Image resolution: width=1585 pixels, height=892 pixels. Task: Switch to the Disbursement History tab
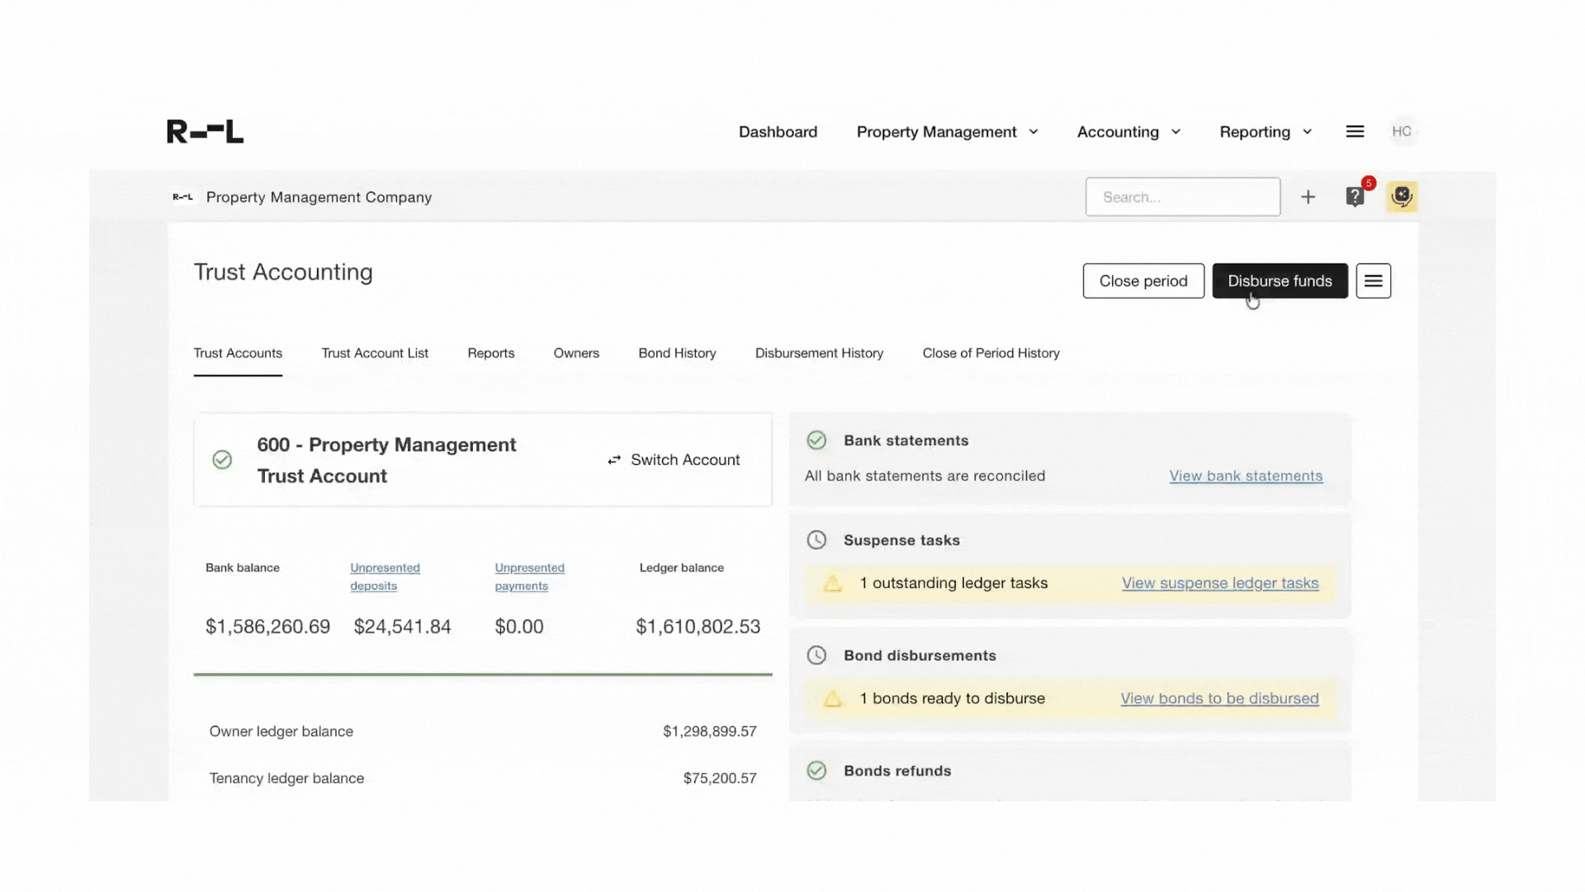[819, 353]
